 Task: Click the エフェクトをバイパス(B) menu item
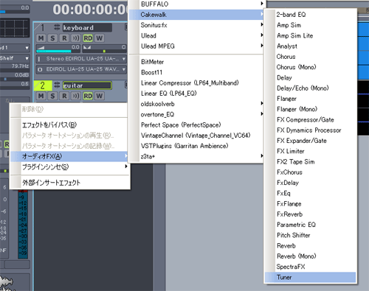click(x=69, y=125)
